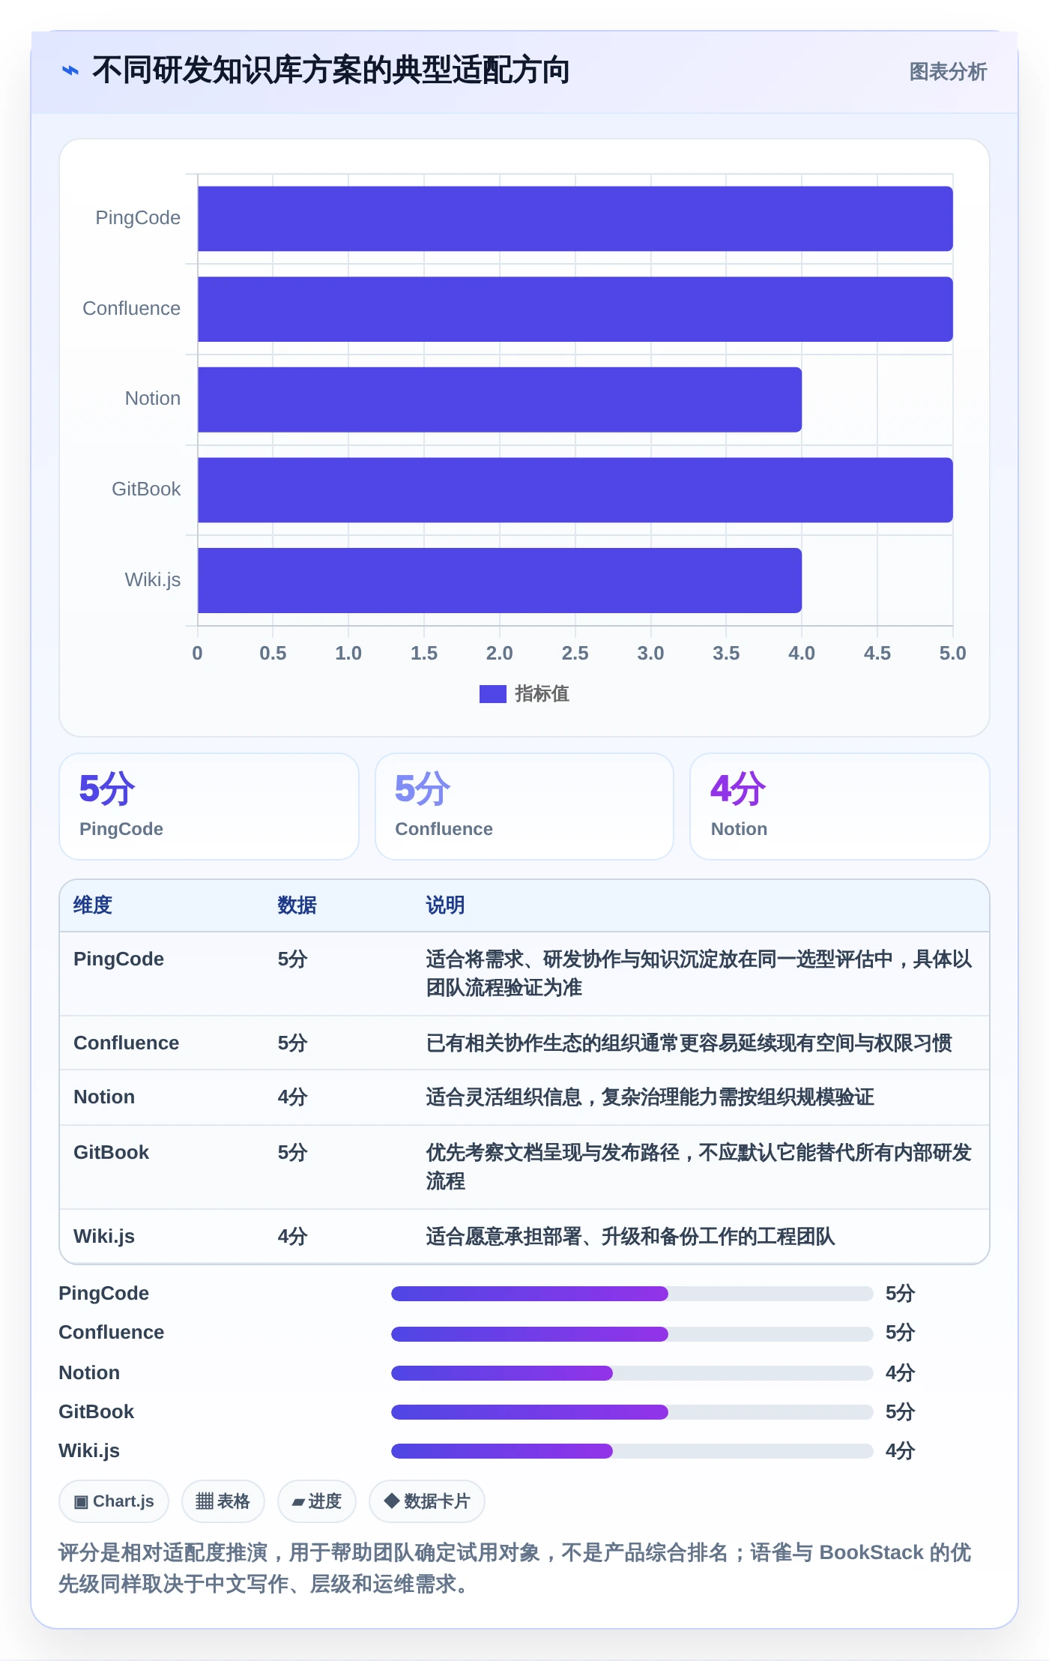Click the blue lightning icon beside the title

click(70, 70)
